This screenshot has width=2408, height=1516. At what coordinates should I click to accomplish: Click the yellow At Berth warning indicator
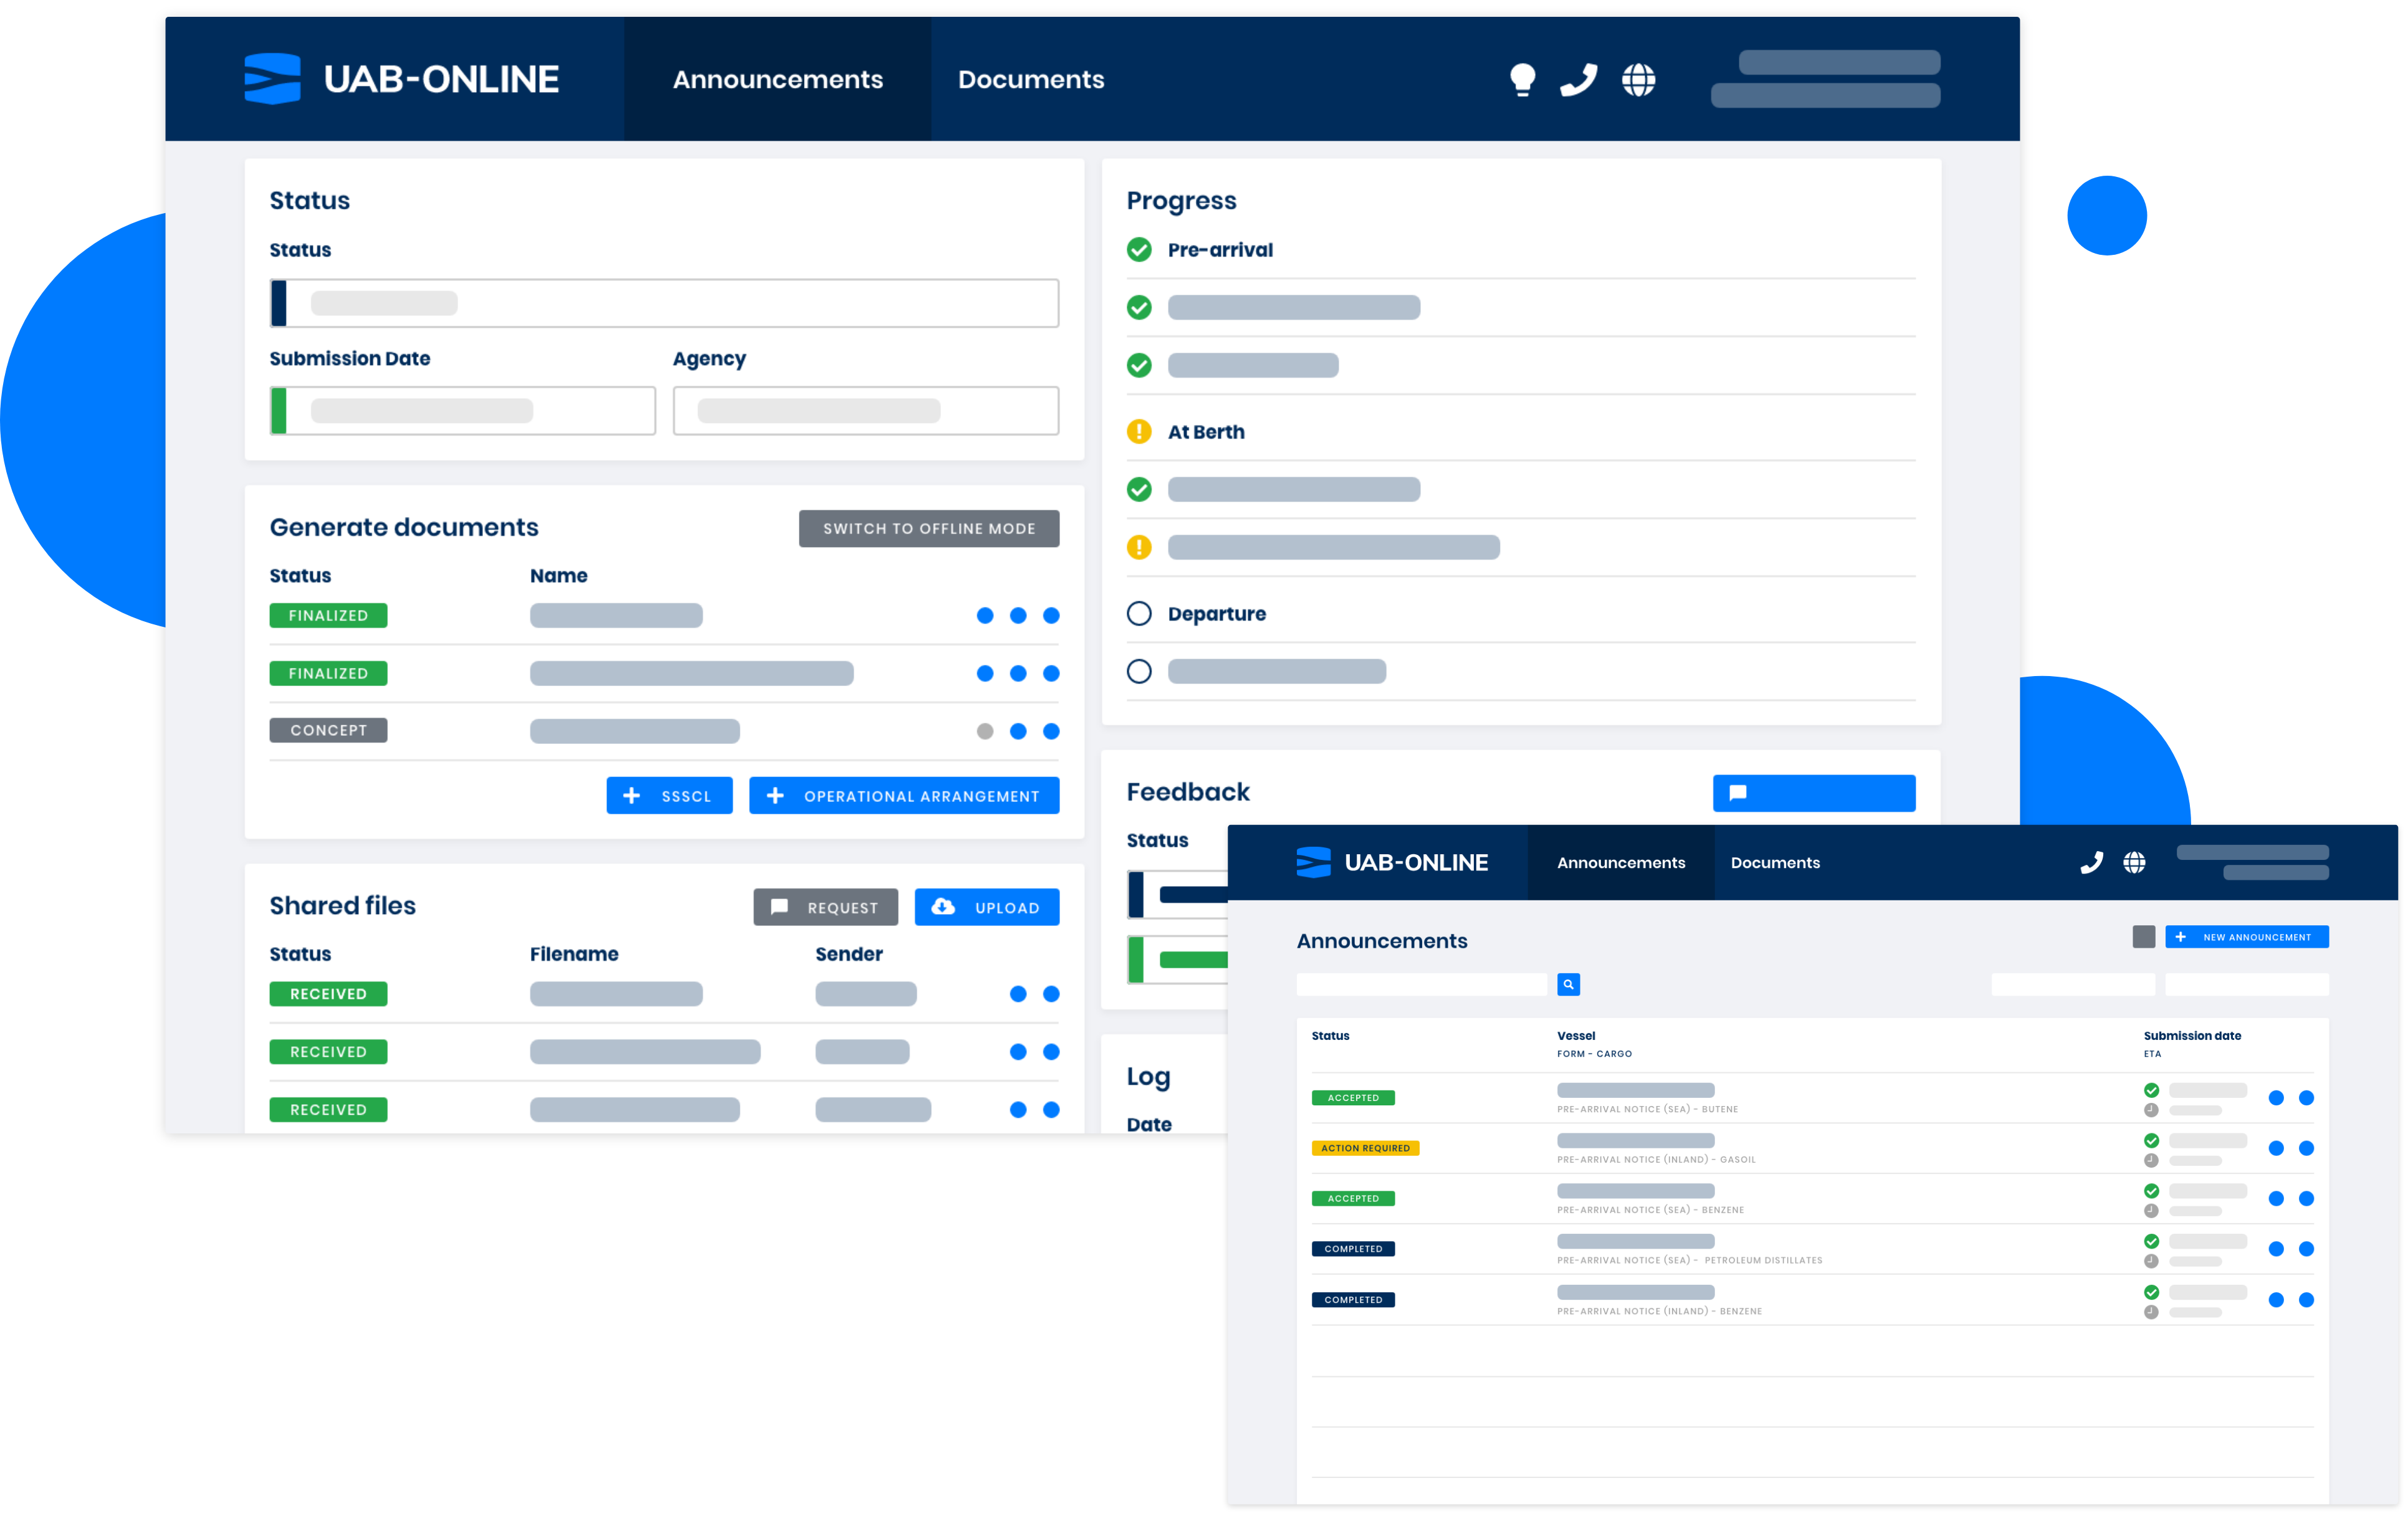pos(1139,432)
